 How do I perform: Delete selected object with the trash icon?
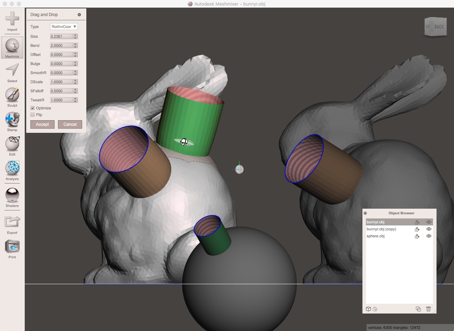[428, 309]
